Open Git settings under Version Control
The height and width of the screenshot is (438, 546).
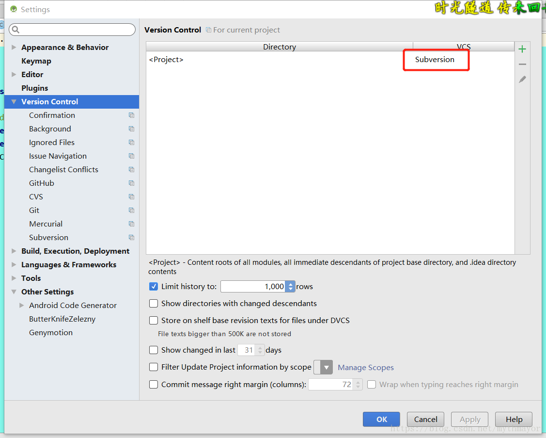(34, 211)
